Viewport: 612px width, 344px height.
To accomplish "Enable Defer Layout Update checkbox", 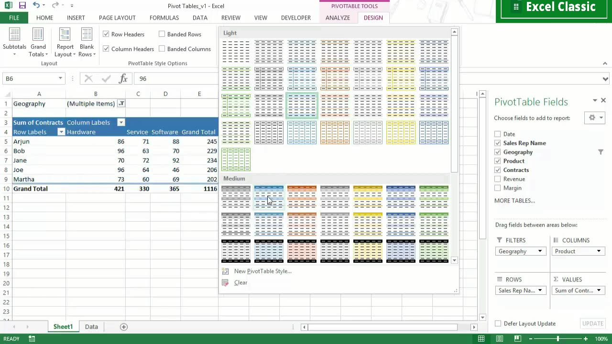I will coord(498,323).
